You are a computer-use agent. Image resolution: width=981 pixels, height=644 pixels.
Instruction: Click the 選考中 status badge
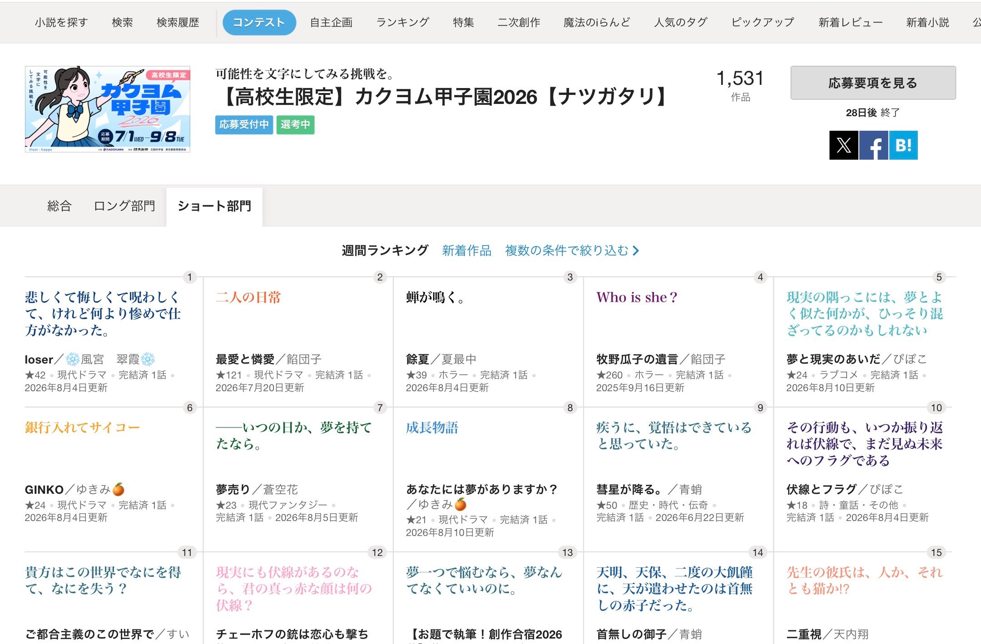click(x=295, y=124)
